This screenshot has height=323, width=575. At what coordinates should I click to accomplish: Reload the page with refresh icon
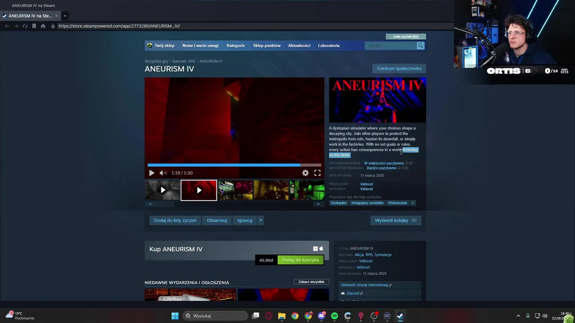(x=25, y=26)
